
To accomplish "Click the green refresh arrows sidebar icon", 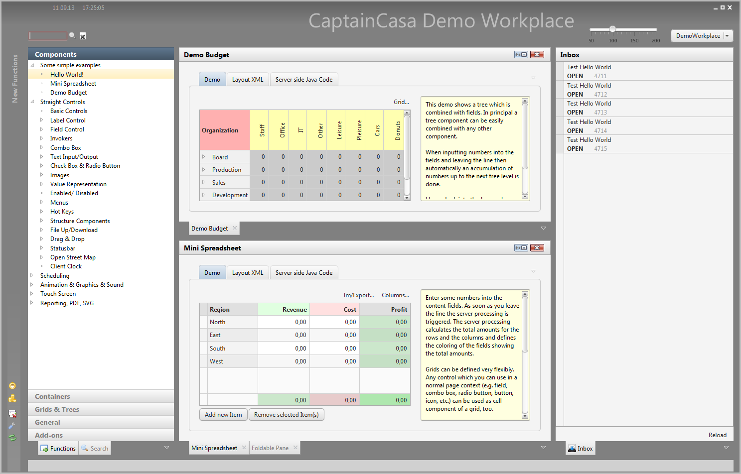I will [12, 438].
